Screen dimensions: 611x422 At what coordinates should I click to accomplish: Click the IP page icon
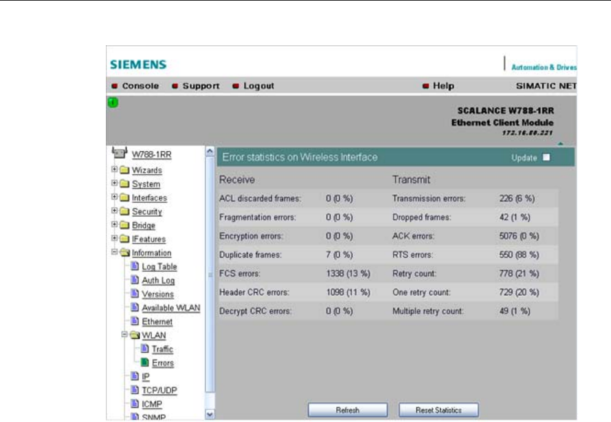[135, 376]
